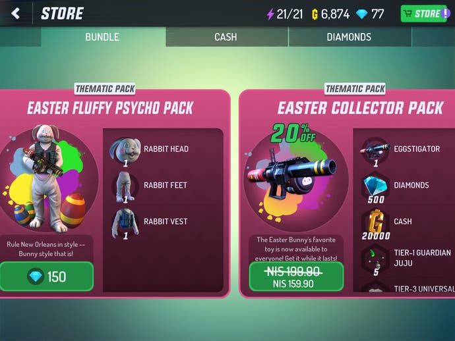Select the Rabbit Feet item icon
The image size is (455, 341).
[125, 187]
